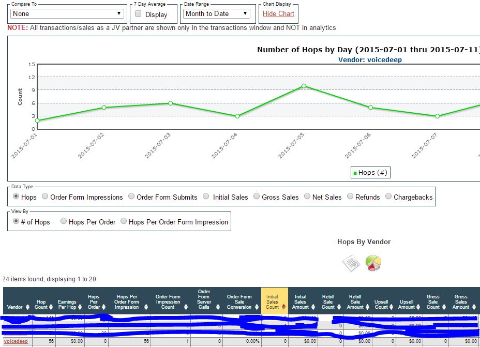Sort by Rebill Sale Amount arrows
Viewport: 480px width, 347px height.
click(x=367, y=307)
